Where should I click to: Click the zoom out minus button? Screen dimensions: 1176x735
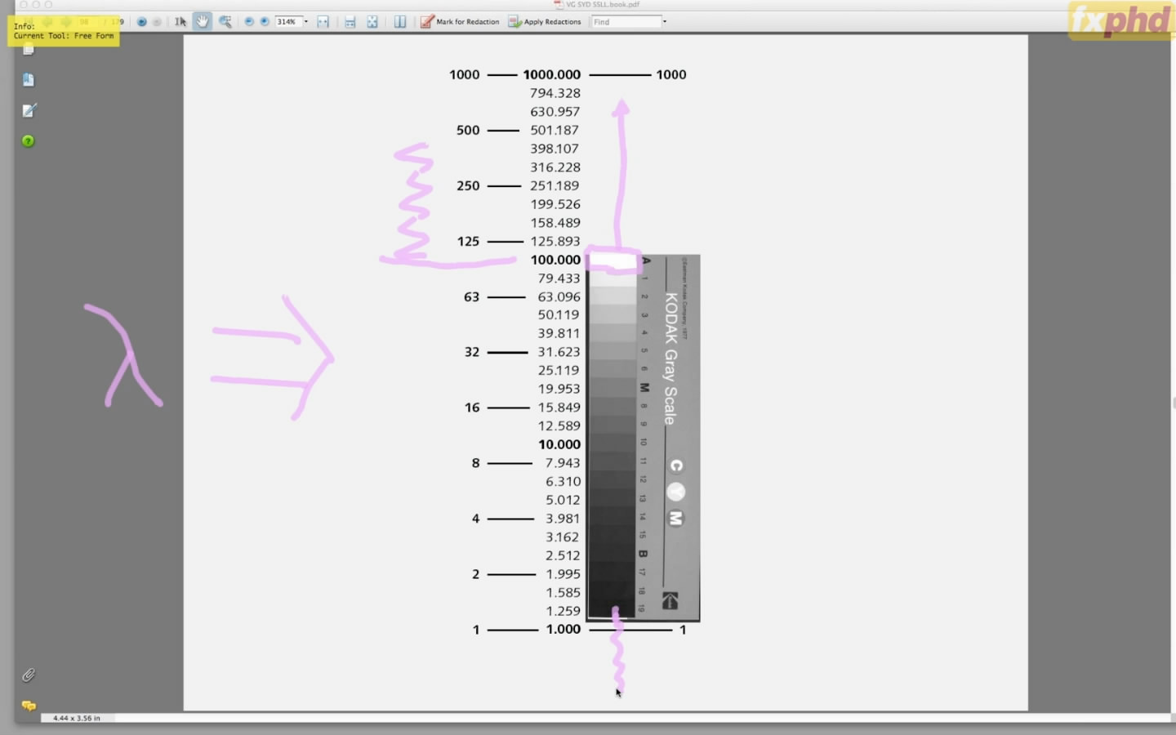click(x=249, y=21)
